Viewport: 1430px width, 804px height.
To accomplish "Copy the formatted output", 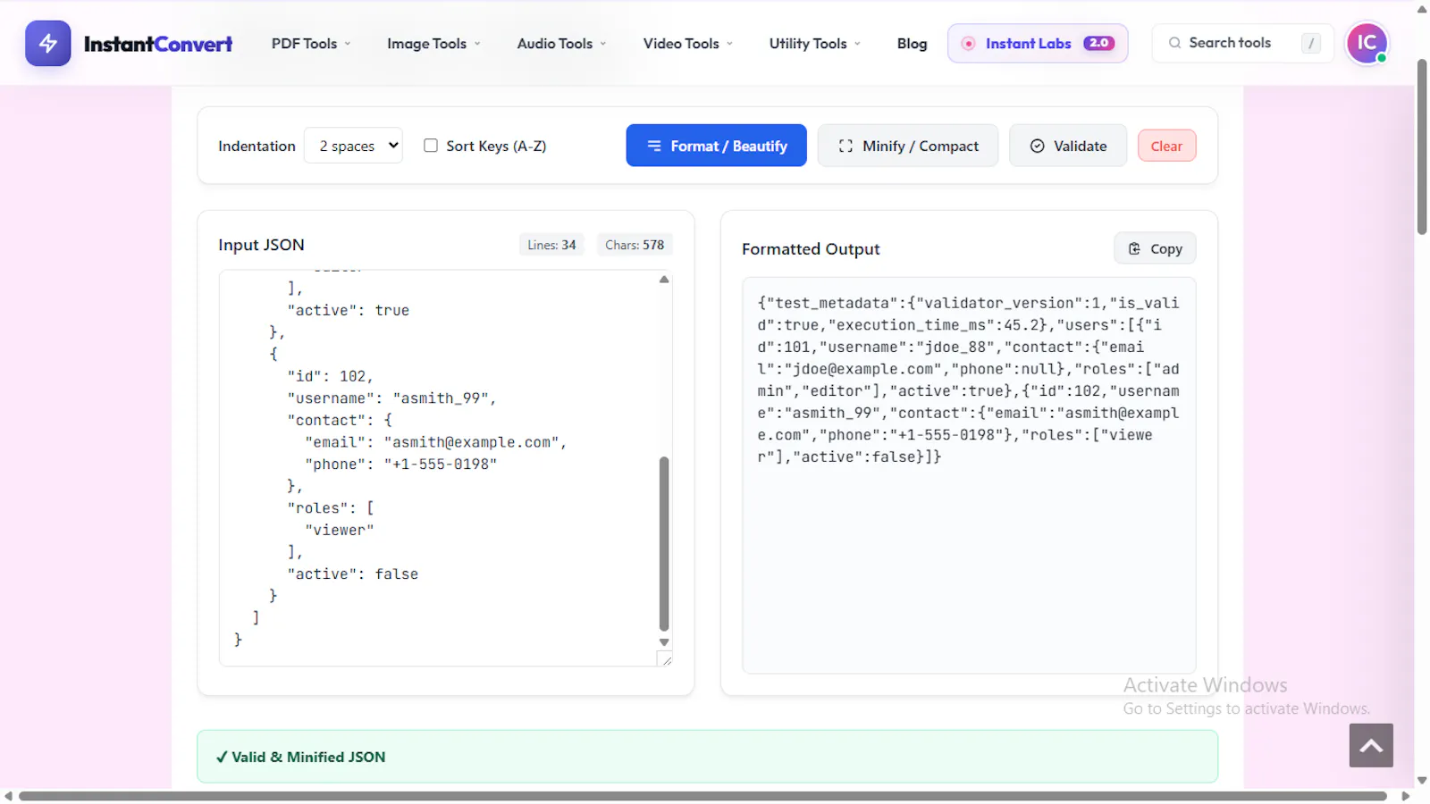I will (x=1155, y=248).
